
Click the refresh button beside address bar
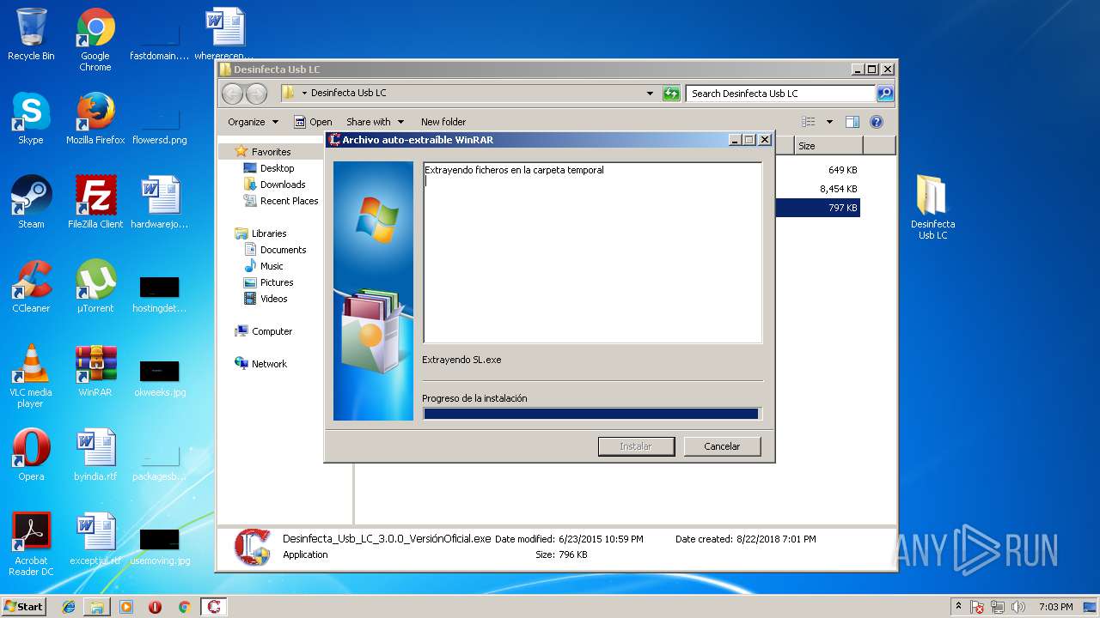coord(671,94)
